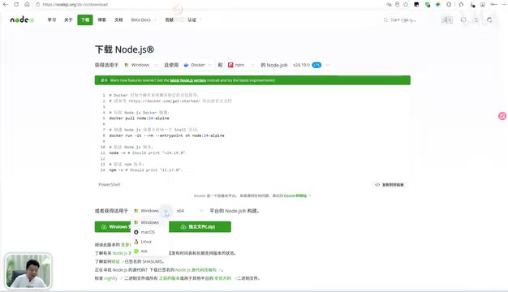The width and height of the screenshot is (508, 292).
Task: Click the translate icon in the address bar
Action: (389, 5)
